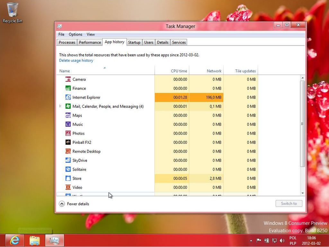Viewport: 329px width, 247px height.
Task: Select the App history tab
Action: (115, 42)
